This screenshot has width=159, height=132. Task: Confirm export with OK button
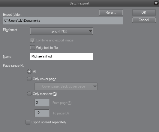point(144,13)
